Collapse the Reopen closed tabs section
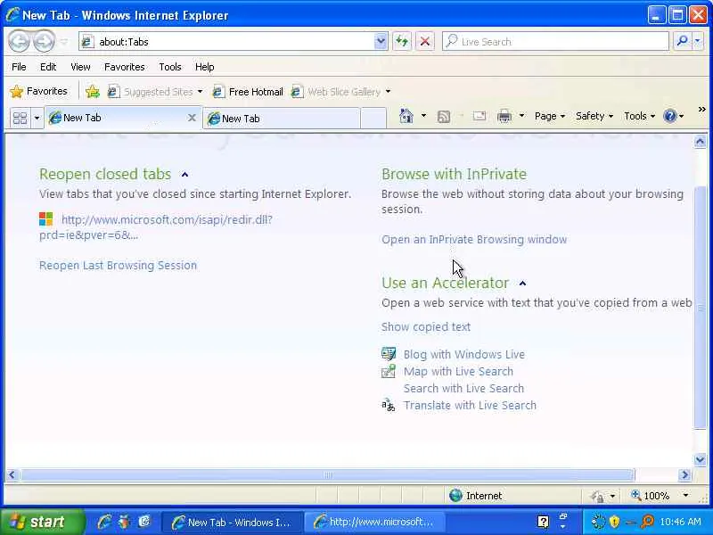 point(184,174)
